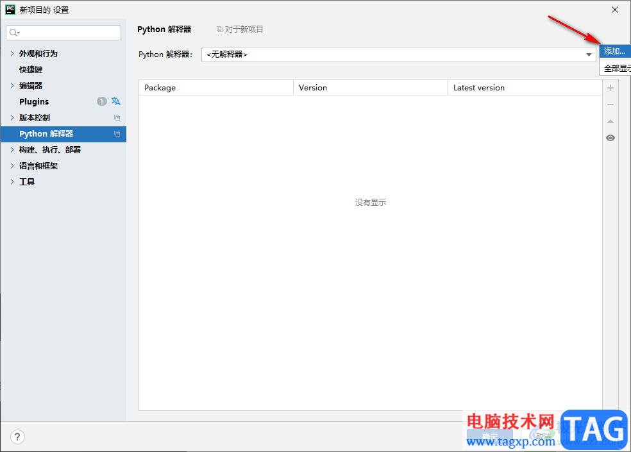Focus the settings search field

pyautogui.click(x=63, y=33)
